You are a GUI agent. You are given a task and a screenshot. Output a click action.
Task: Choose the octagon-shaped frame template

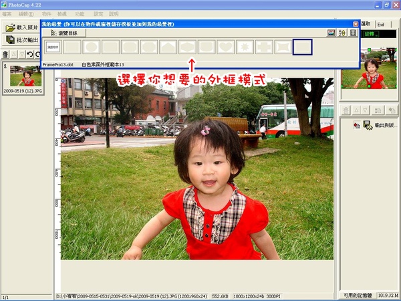[149, 47]
